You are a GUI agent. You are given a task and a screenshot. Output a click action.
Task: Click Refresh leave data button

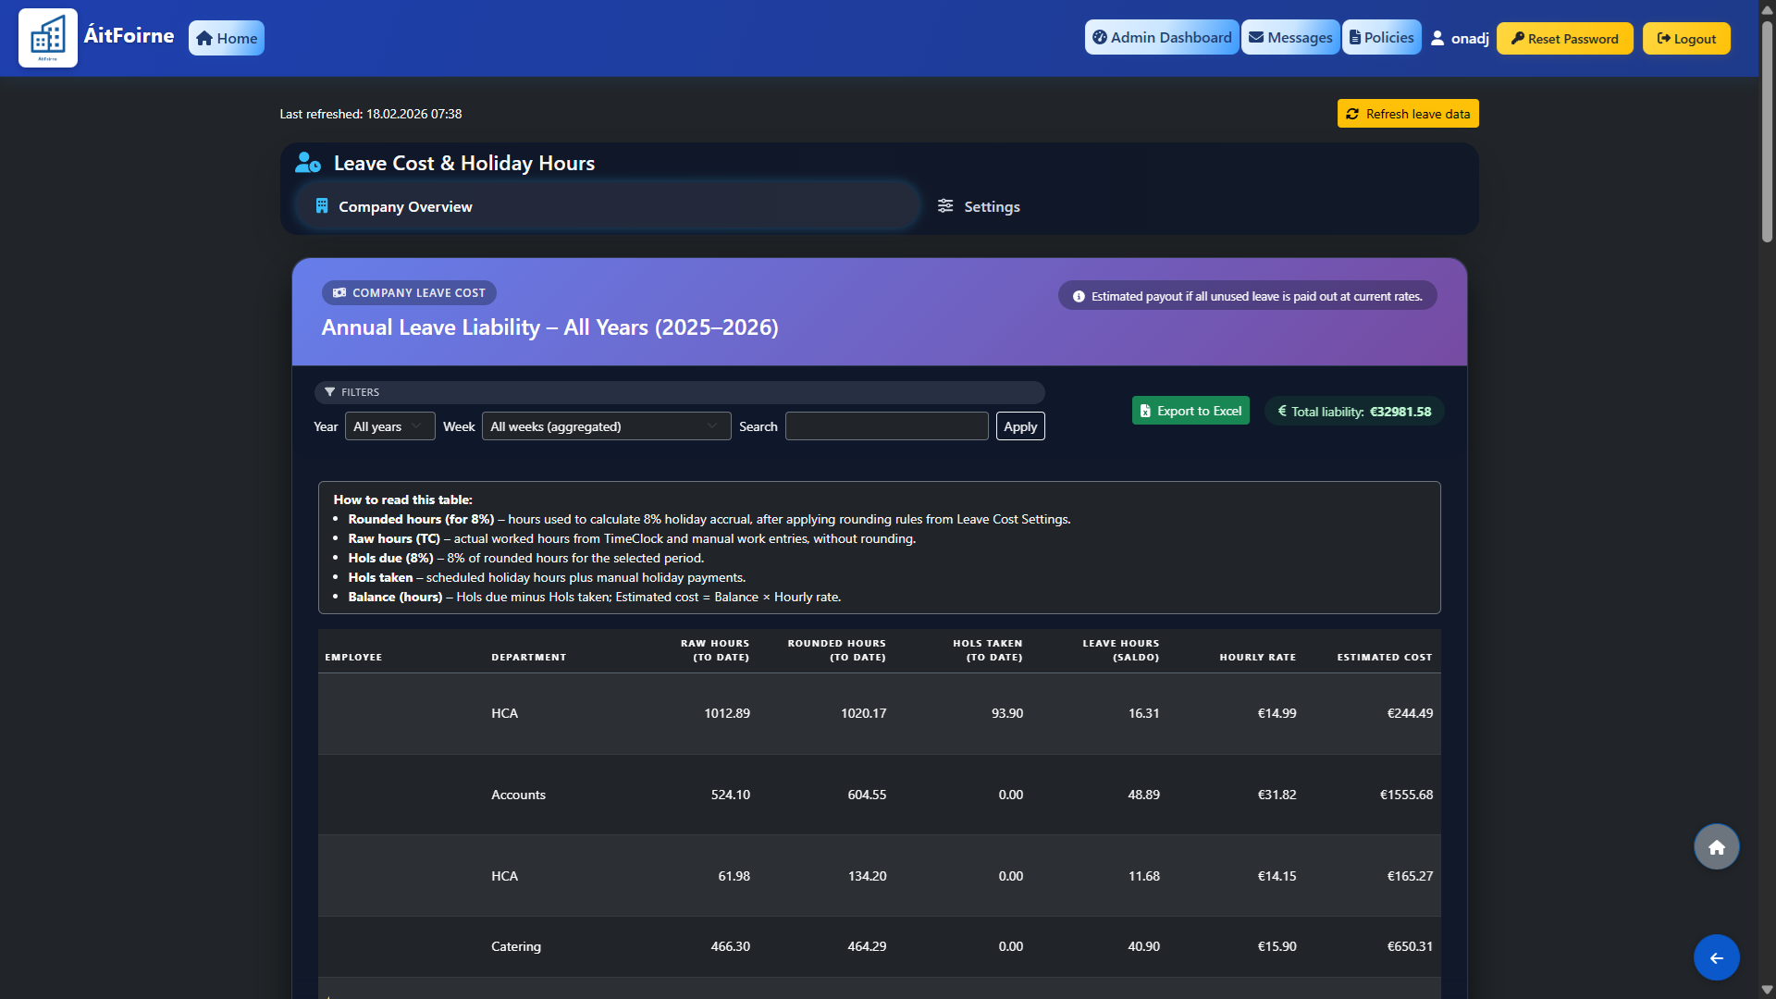(1407, 114)
